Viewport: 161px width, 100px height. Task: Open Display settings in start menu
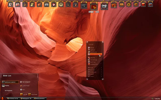(7, 85)
